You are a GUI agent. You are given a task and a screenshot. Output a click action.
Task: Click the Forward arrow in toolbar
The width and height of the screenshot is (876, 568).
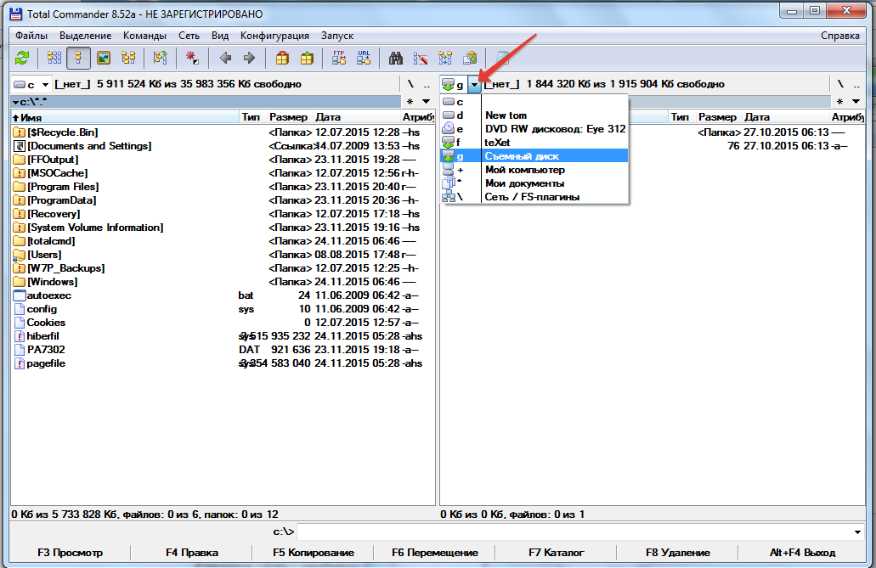click(249, 58)
